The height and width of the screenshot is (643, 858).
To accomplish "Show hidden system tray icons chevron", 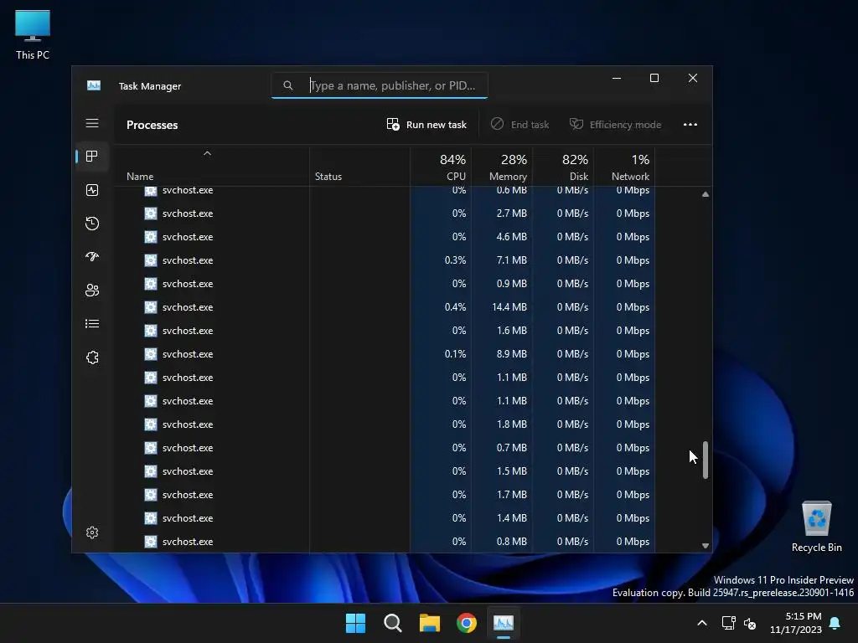I will click(x=702, y=623).
